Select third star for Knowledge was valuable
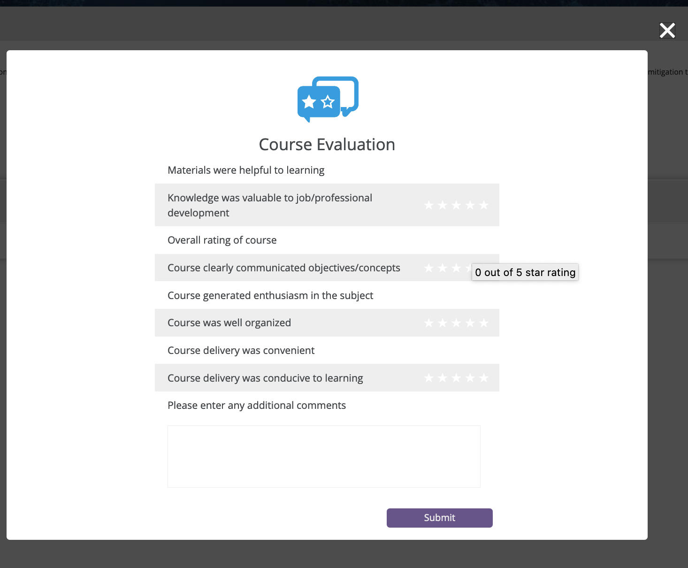688x568 pixels. pos(456,205)
